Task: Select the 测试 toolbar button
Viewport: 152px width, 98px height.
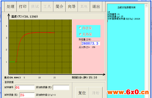Action: (35, 6)
